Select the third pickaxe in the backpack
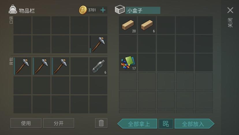Image resolution: width=239 pixels, height=135 pixels. coord(60,66)
